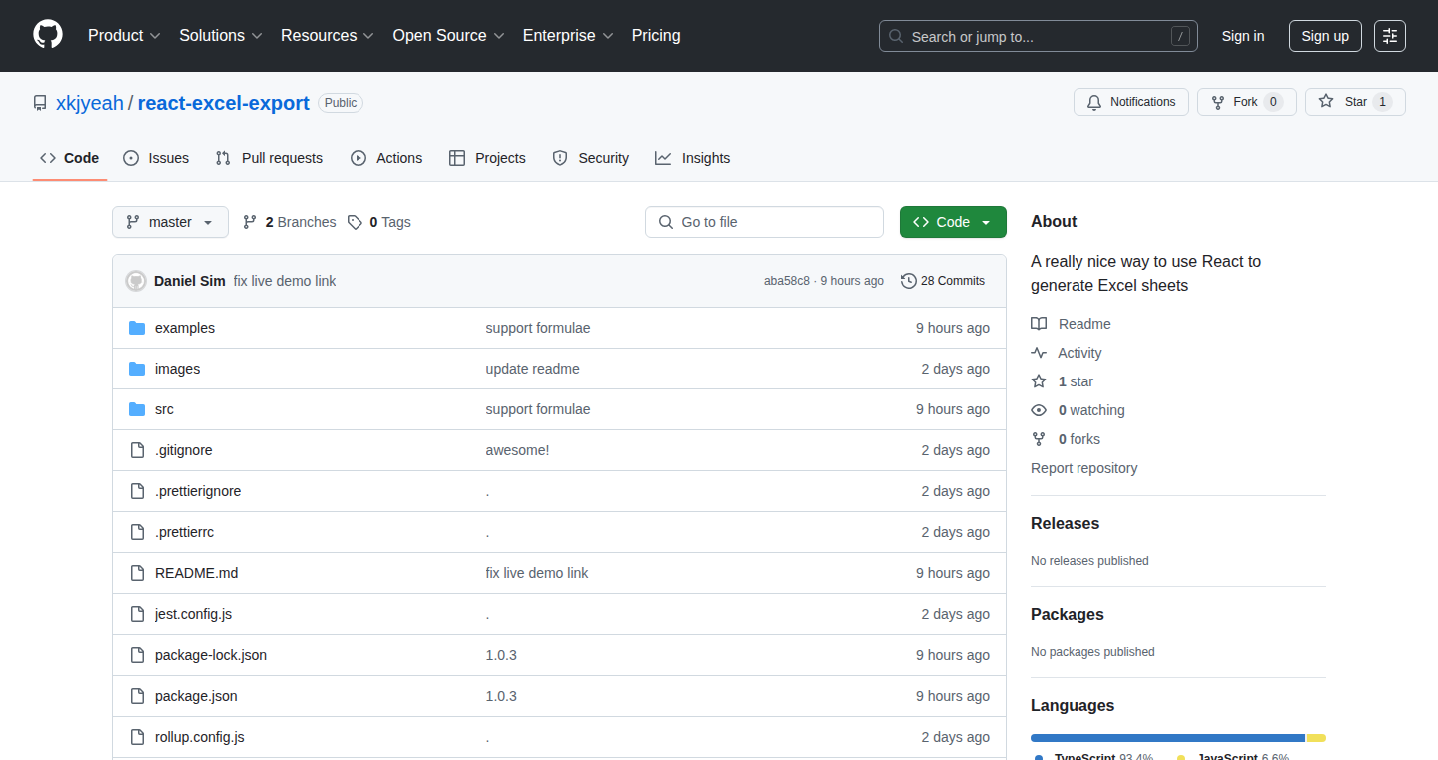The image size is (1438, 760).
Task: Fork the repository with Fork button
Action: pos(1246,102)
